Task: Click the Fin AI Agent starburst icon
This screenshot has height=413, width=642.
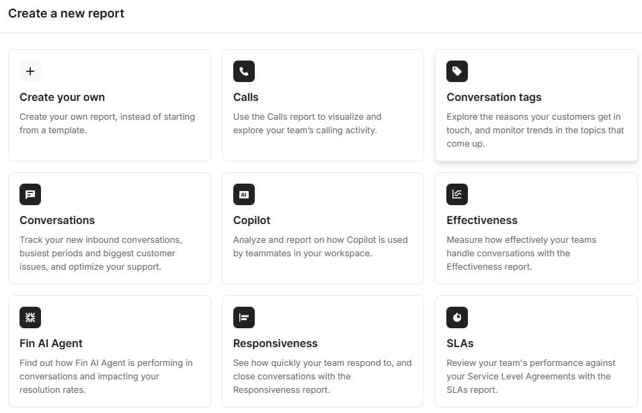Action: pyautogui.click(x=30, y=317)
